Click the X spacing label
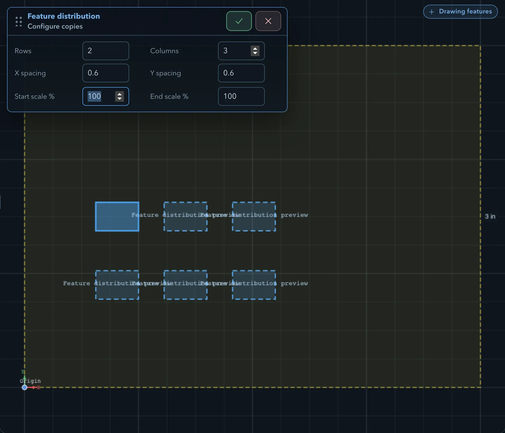This screenshot has height=433, width=505. (30, 73)
